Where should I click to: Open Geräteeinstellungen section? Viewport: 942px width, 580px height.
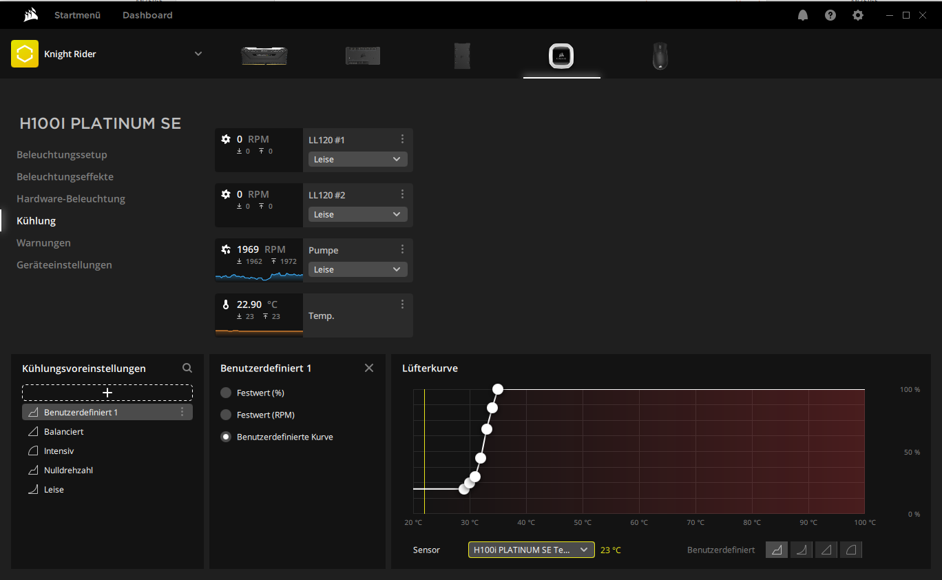(x=64, y=265)
